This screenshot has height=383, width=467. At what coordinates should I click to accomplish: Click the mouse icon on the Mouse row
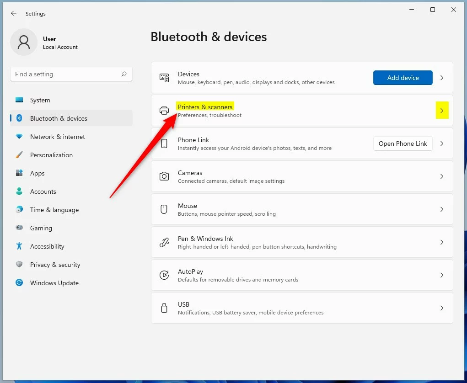click(164, 209)
